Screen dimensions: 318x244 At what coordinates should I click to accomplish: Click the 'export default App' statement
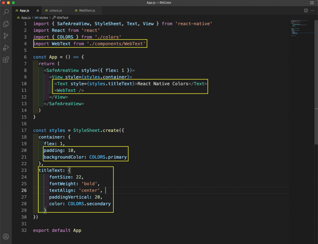[57, 231]
